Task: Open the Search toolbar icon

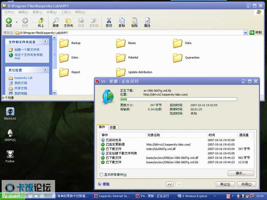Action: 55,22
